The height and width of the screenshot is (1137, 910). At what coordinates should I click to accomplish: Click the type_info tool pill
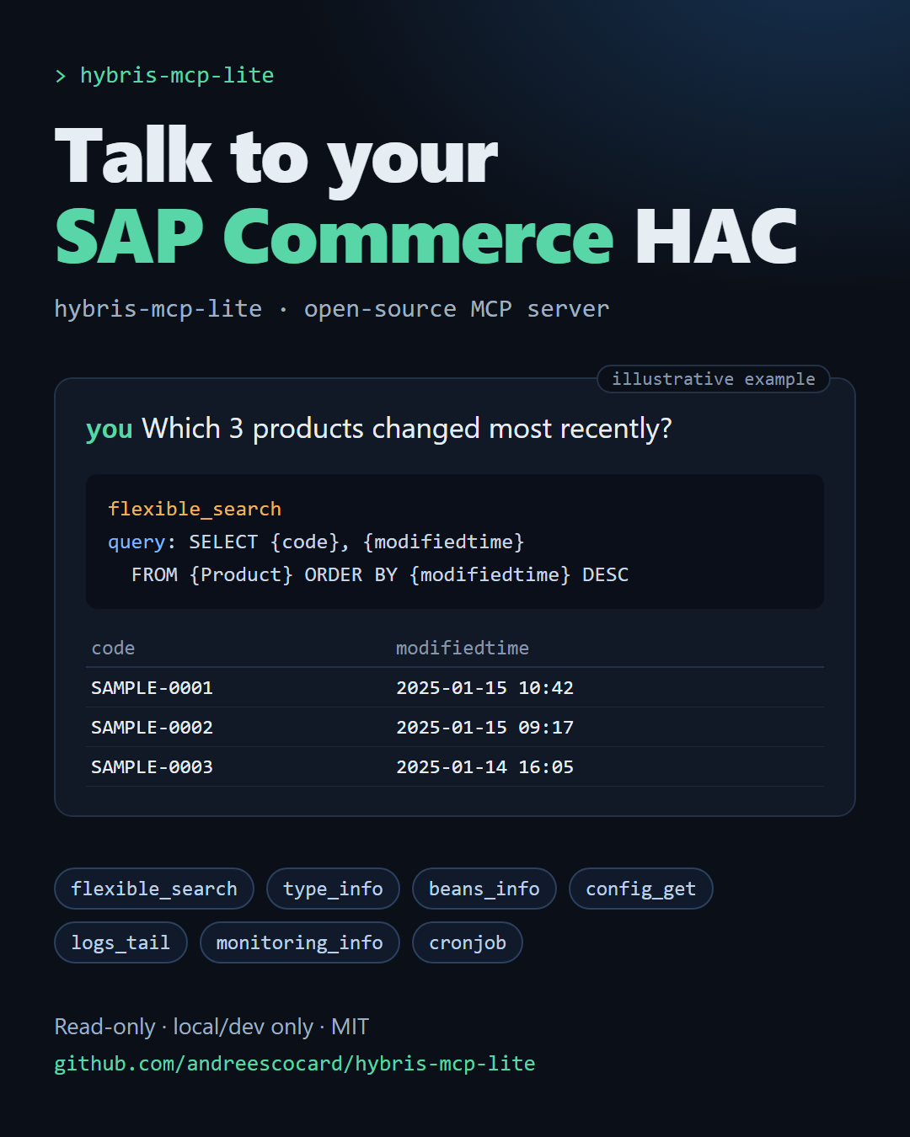coord(333,889)
